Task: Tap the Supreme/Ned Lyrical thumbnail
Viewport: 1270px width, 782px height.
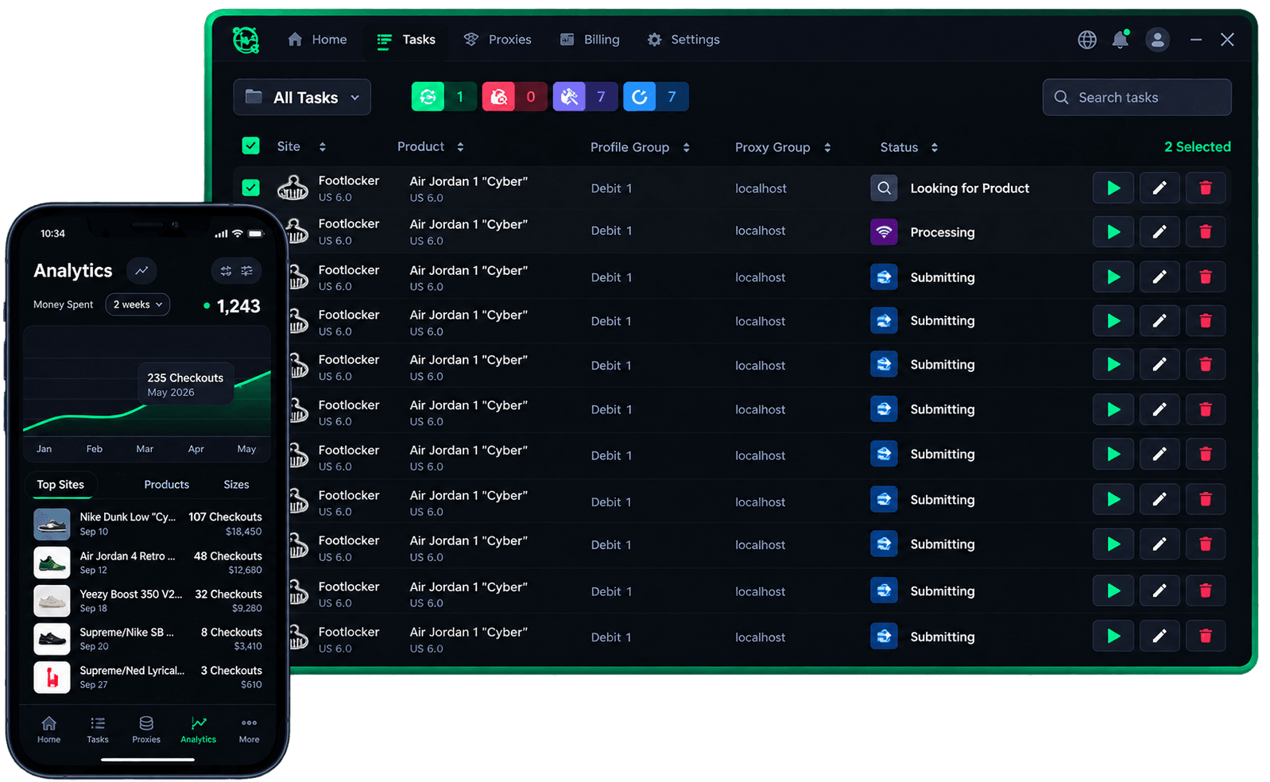Action: tap(52, 677)
